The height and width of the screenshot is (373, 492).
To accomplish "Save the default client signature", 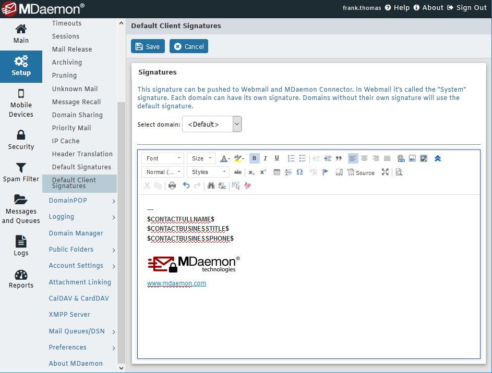I will coord(148,46).
